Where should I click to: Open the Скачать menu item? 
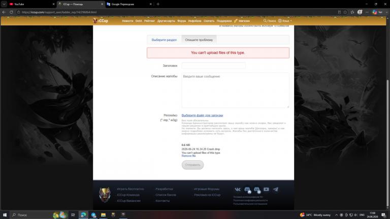pos(209,21)
